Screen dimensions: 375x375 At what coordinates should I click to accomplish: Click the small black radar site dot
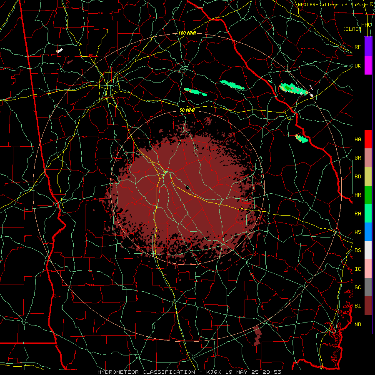[187, 187]
